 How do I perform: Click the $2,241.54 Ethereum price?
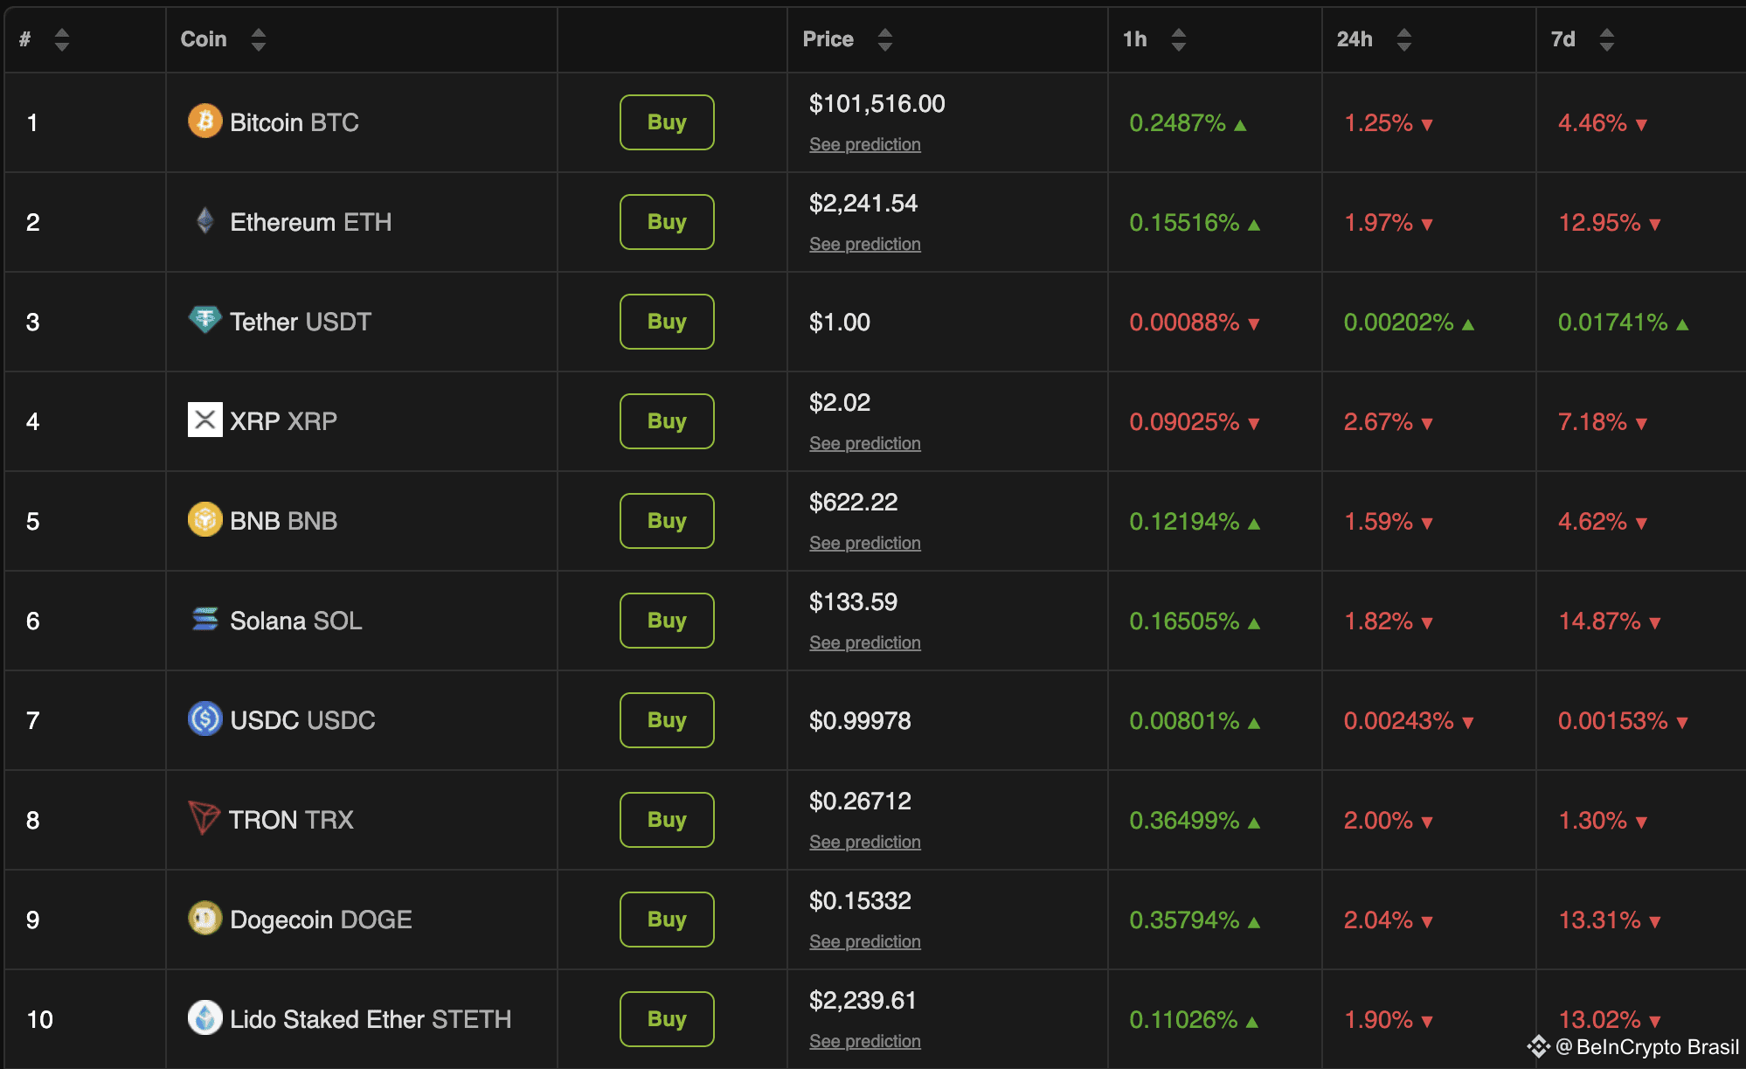863,204
